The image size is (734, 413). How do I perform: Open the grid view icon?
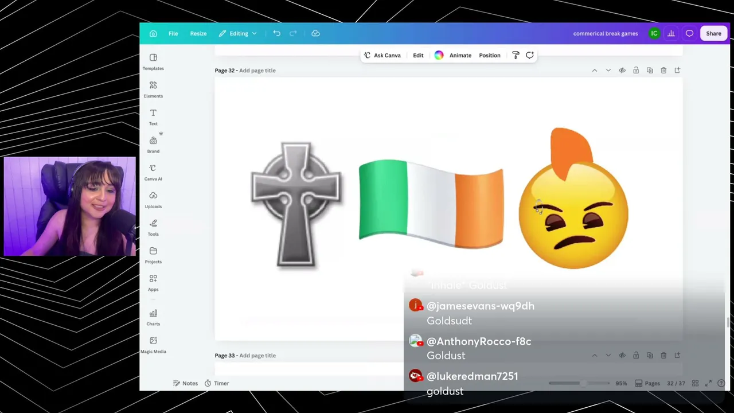(695, 383)
